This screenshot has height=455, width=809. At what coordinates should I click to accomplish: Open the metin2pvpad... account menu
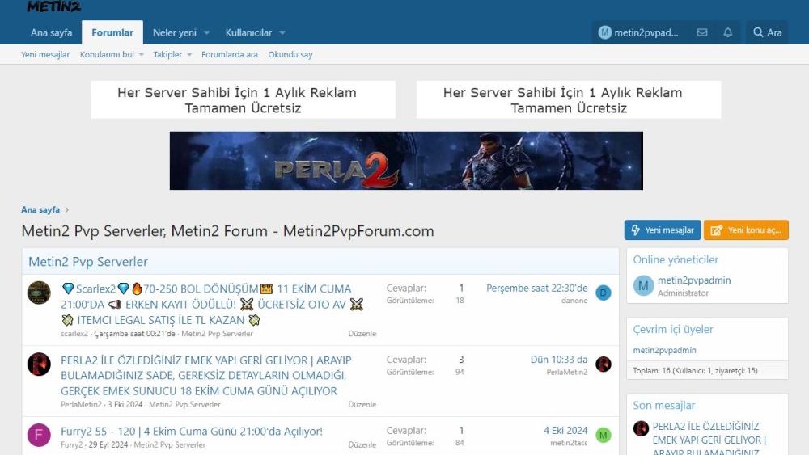coord(639,32)
